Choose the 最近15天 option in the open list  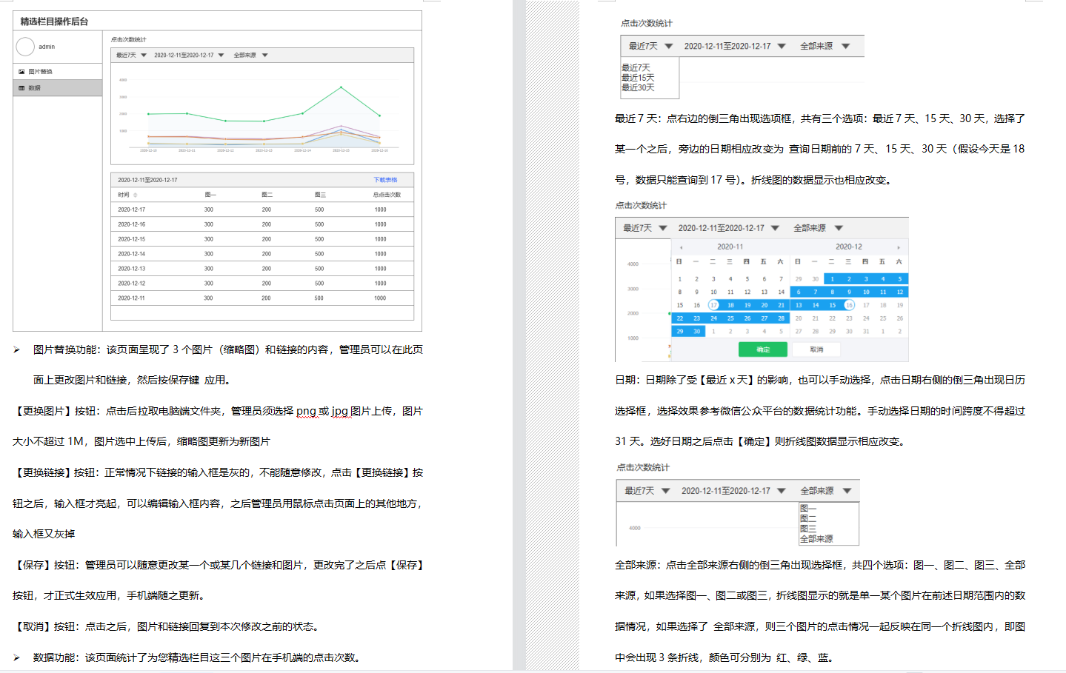pyautogui.click(x=638, y=78)
